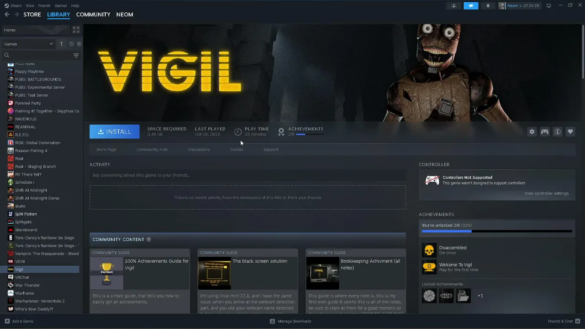Viewport: 585px width, 329px height.
Task: Add Vigil to favorites with heart icon
Action: point(570,132)
